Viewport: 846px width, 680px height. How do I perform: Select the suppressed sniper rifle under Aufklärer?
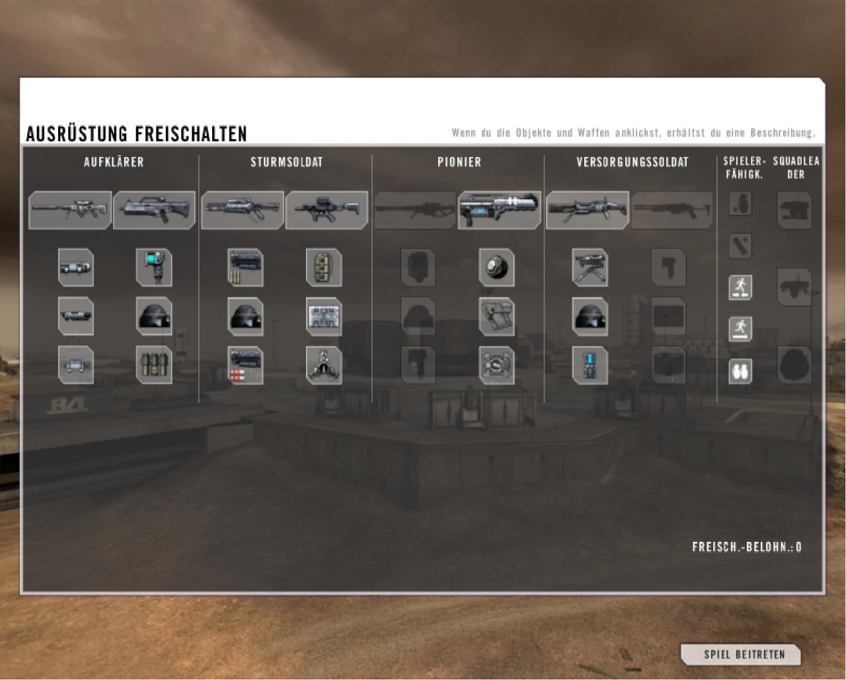pos(70,211)
